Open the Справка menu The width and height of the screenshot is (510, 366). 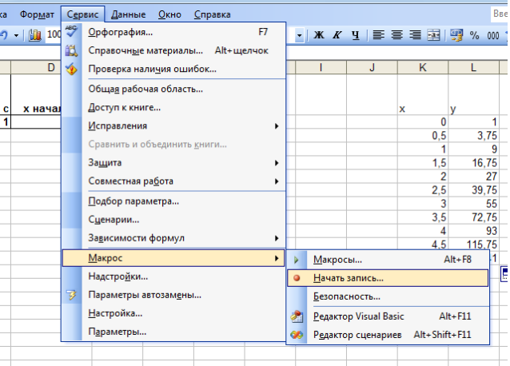(212, 14)
